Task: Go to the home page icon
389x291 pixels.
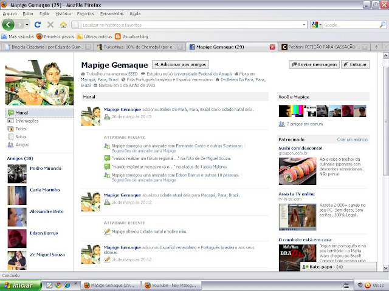Action: (x=63, y=25)
